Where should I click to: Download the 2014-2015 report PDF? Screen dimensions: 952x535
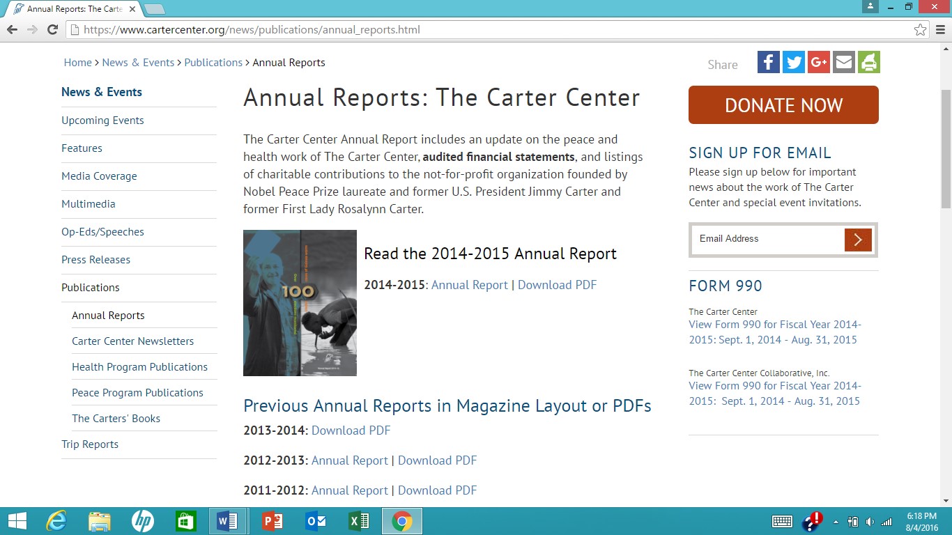[557, 285]
